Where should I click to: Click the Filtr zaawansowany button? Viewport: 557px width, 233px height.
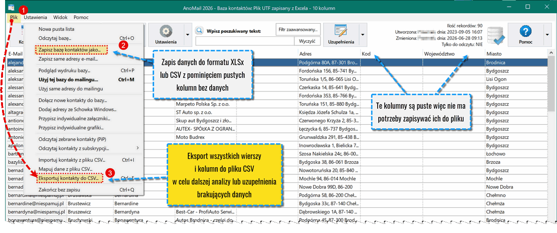(x=298, y=30)
